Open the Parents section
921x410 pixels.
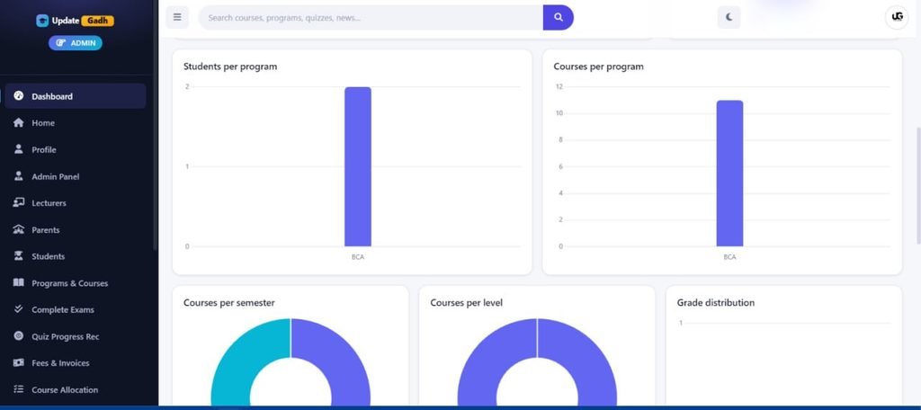point(76,229)
